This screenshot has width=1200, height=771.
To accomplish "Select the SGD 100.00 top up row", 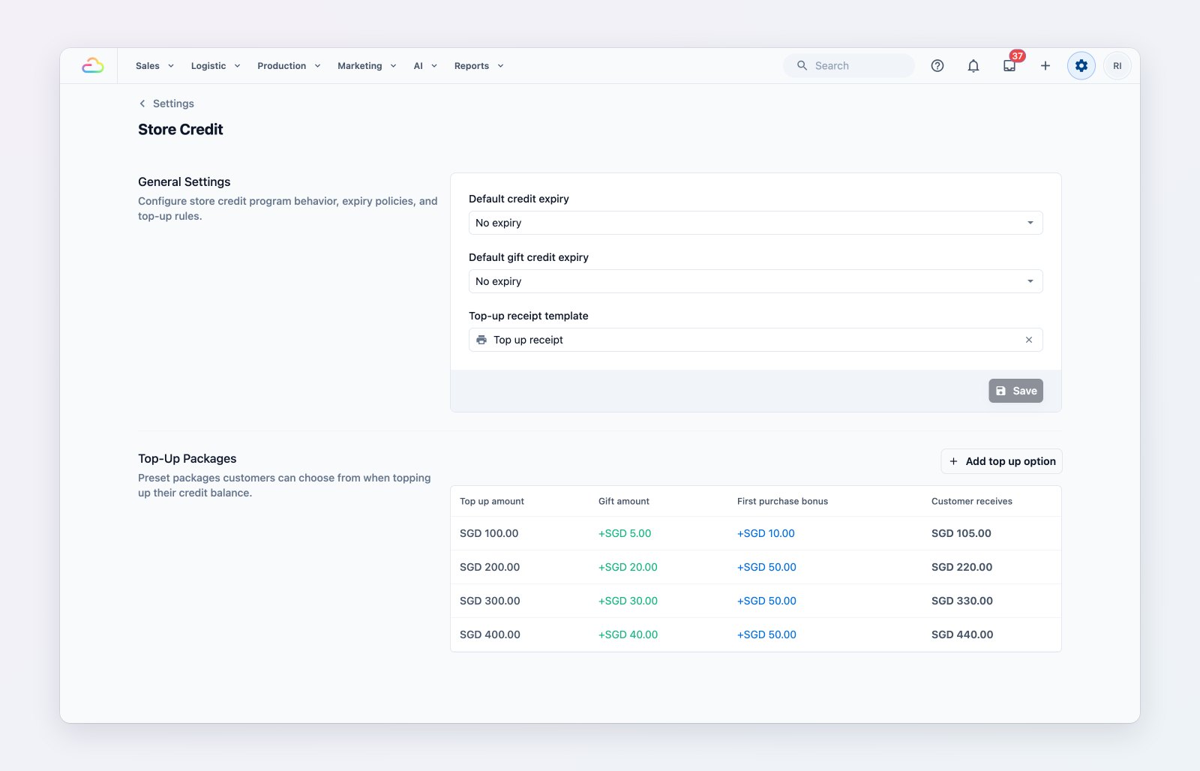I will [756, 533].
